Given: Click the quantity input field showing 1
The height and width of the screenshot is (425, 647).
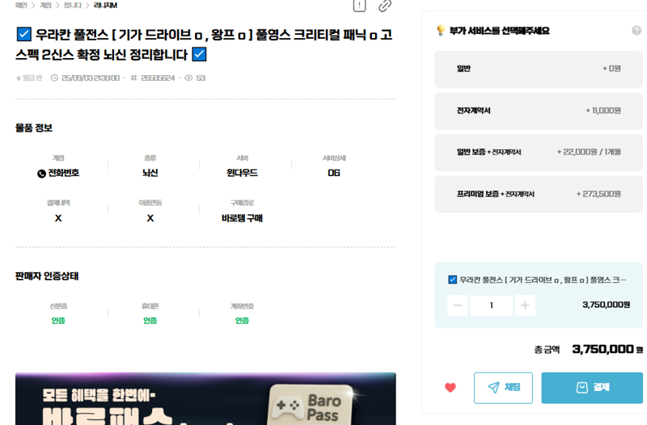Looking at the screenshot, I should [491, 305].
